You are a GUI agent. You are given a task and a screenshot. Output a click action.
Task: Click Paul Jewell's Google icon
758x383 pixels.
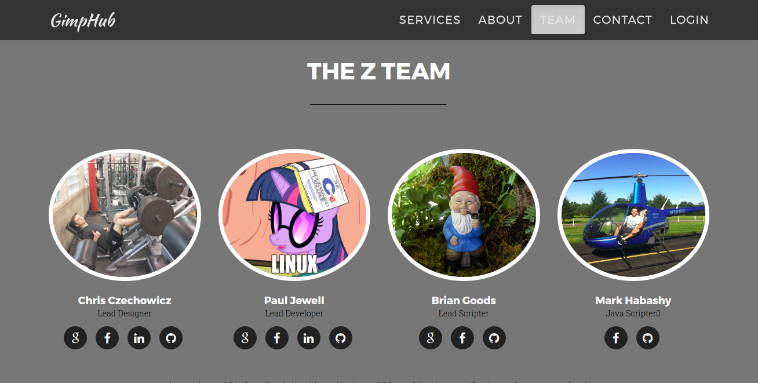[245, 338]
